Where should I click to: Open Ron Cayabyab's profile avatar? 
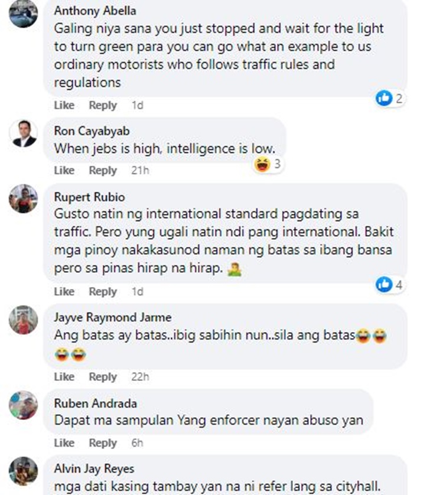coord(24,133)
